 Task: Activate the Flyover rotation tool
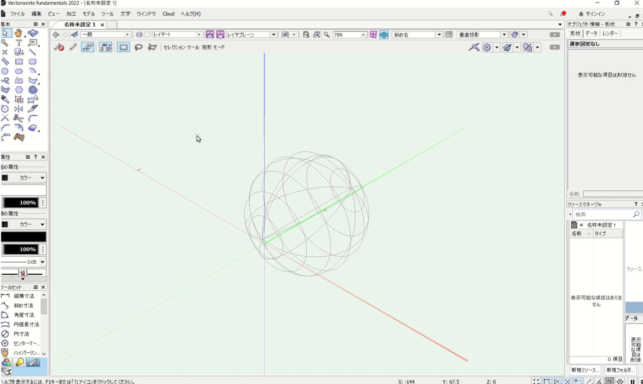tap(33, 33)
